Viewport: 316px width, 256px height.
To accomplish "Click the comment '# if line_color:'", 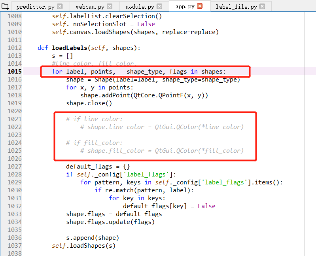I will [x=94, y=119].
